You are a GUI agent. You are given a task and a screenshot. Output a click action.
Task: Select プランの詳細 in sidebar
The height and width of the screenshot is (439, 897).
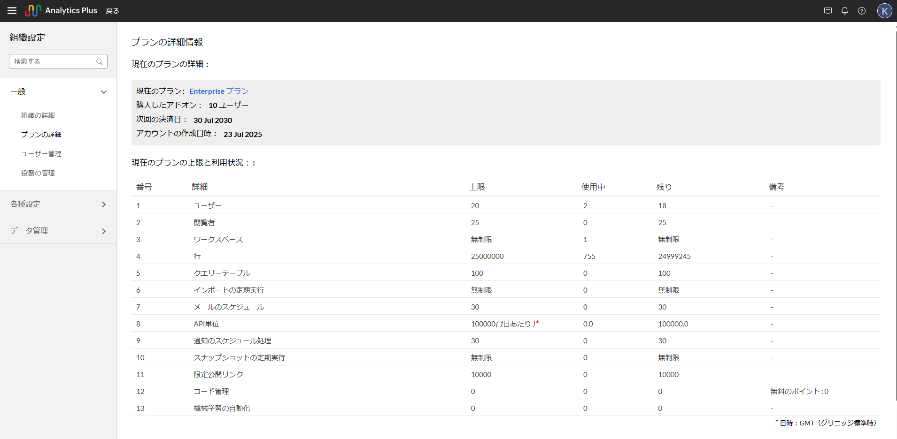41,135
